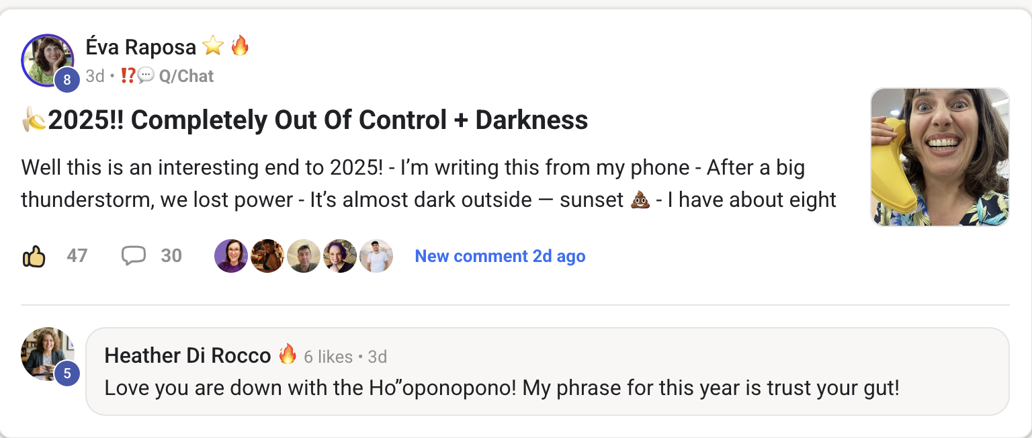
Task: Open the Q/Chat category link
Action: (x=186, y=76)
